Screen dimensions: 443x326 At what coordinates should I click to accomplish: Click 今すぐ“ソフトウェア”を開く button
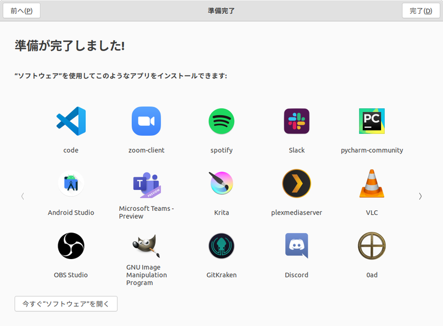[x=66, y=304]
